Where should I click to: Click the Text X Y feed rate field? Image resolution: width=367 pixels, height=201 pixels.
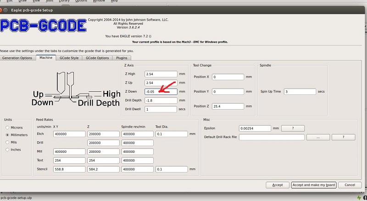[x=69, y=161]
